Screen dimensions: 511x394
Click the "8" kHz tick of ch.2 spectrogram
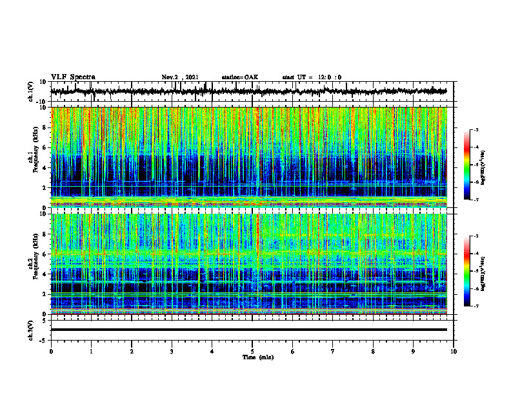[x=45, y=234]
